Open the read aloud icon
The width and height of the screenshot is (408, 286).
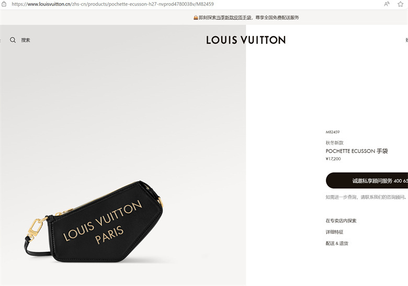[x=387, y=4]
